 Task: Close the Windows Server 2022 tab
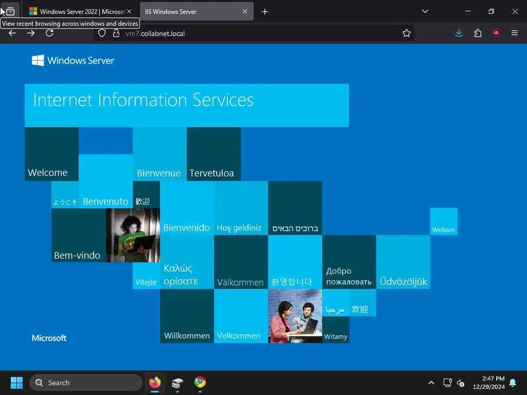point(129,11)
